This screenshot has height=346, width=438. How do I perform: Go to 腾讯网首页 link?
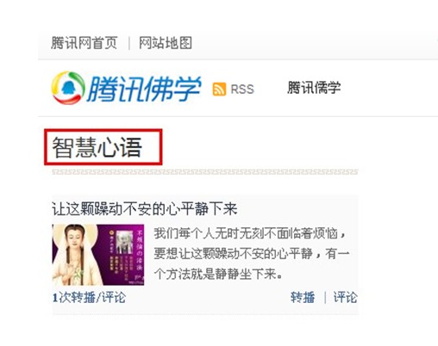point(84,43)
